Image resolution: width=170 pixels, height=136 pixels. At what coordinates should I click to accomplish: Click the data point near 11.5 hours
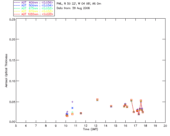pyautogui.click(x=81, y=113)
